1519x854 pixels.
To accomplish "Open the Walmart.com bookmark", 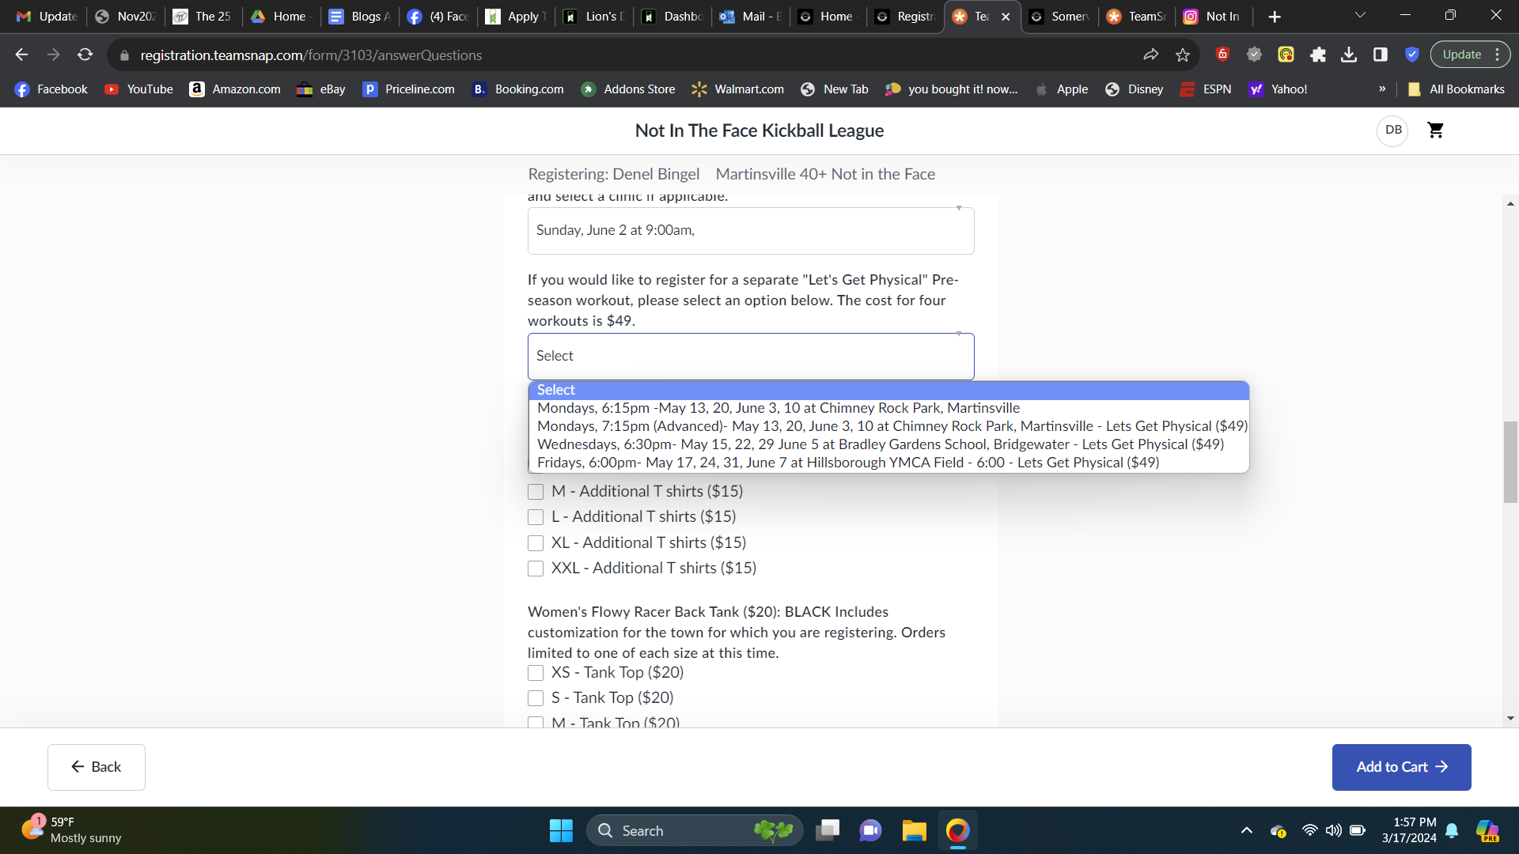I will click(x=738, y=89).
